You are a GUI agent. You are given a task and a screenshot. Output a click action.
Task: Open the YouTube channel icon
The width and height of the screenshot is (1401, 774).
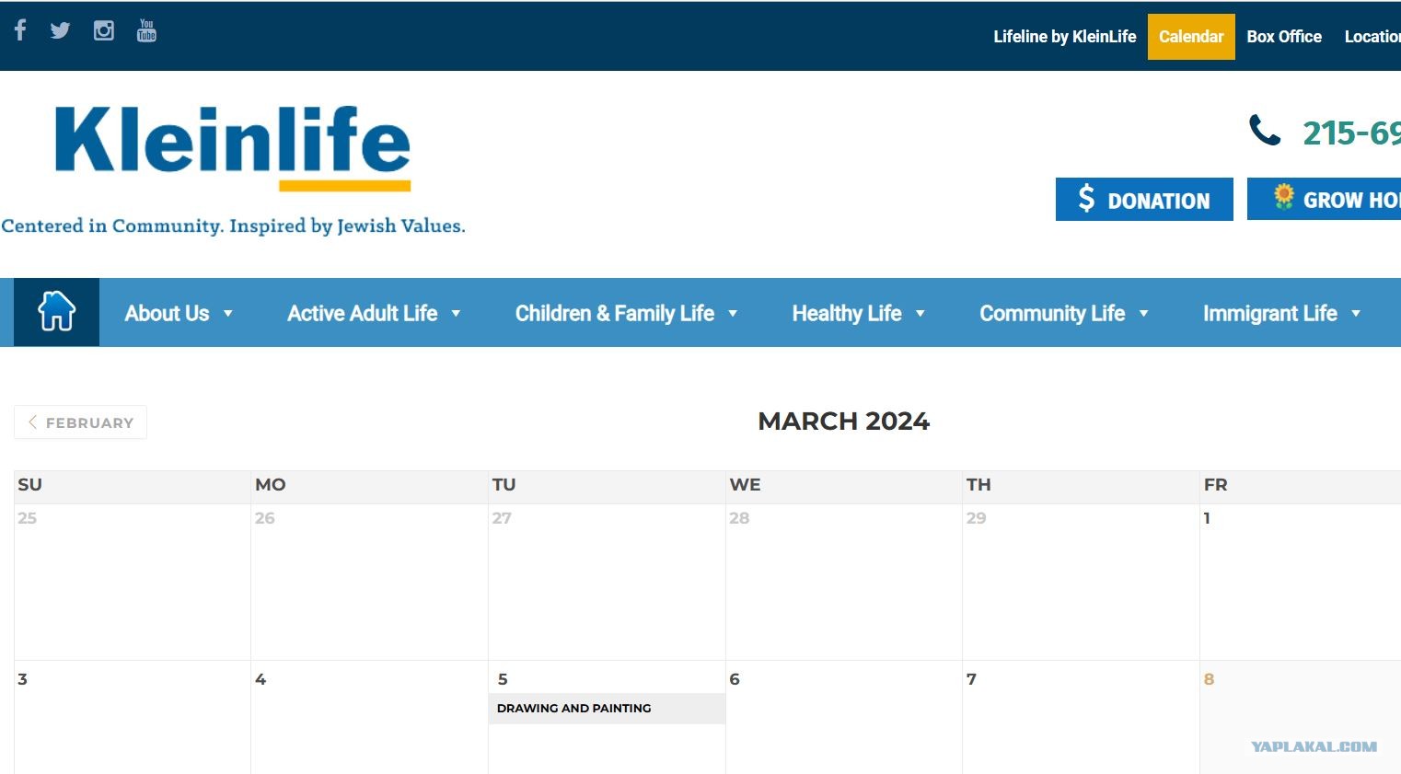click(x=146, y=30)
